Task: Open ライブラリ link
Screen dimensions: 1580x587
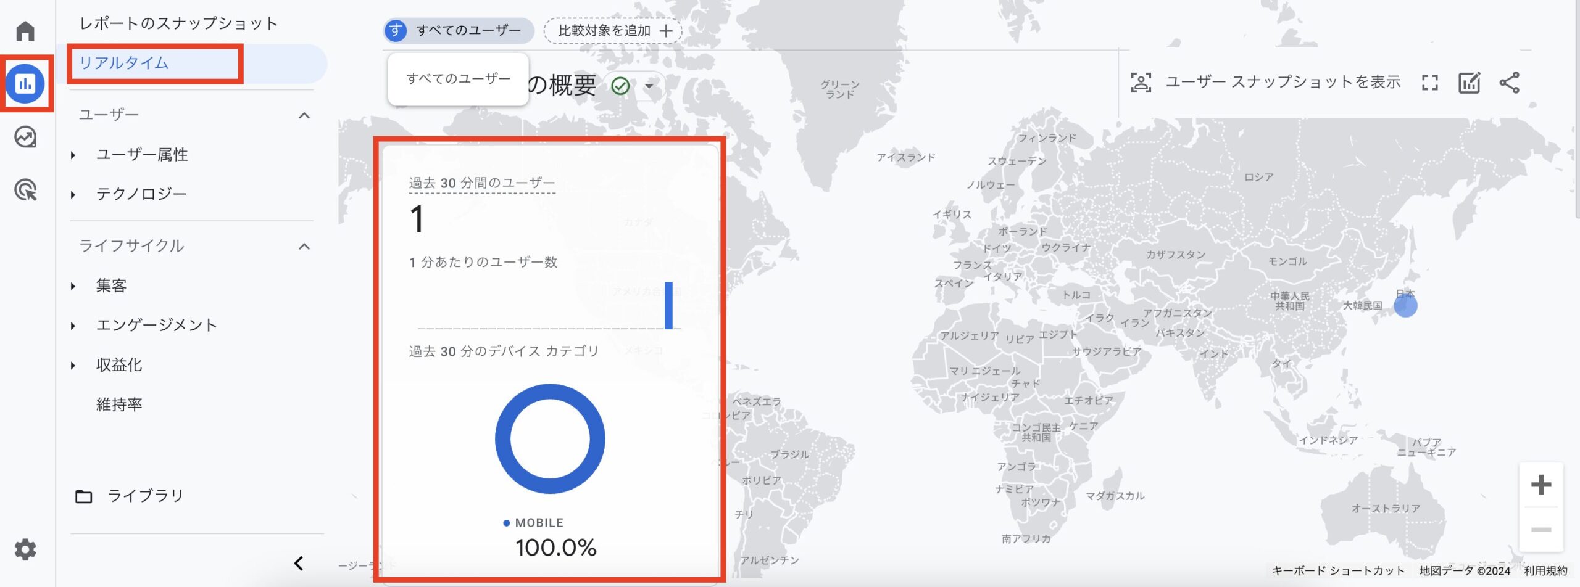Action: [146, 496]
